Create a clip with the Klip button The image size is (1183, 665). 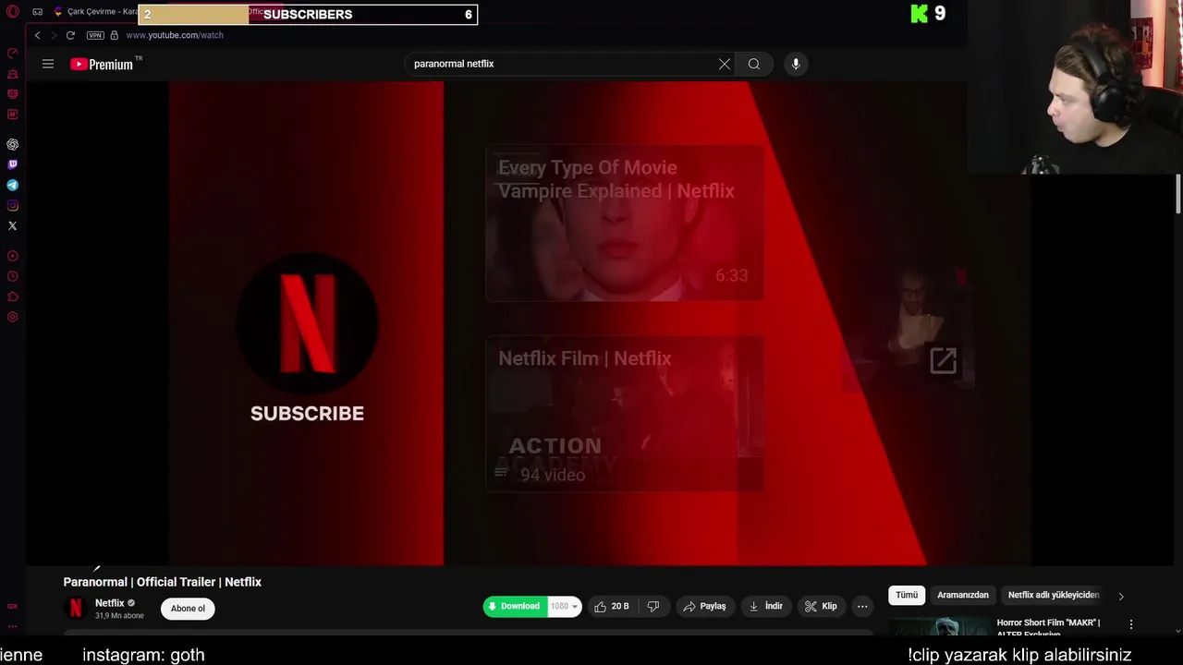pos(821,606)
